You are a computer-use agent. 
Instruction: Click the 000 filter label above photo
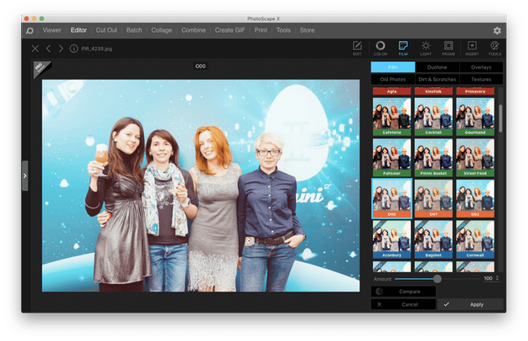click(x=200, y=66)
